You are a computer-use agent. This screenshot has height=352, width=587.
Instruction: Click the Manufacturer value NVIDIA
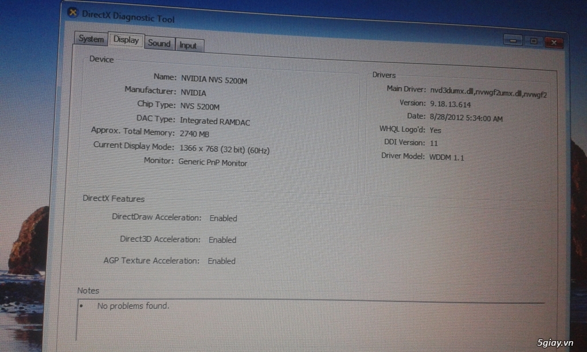(x=193, y=92)
